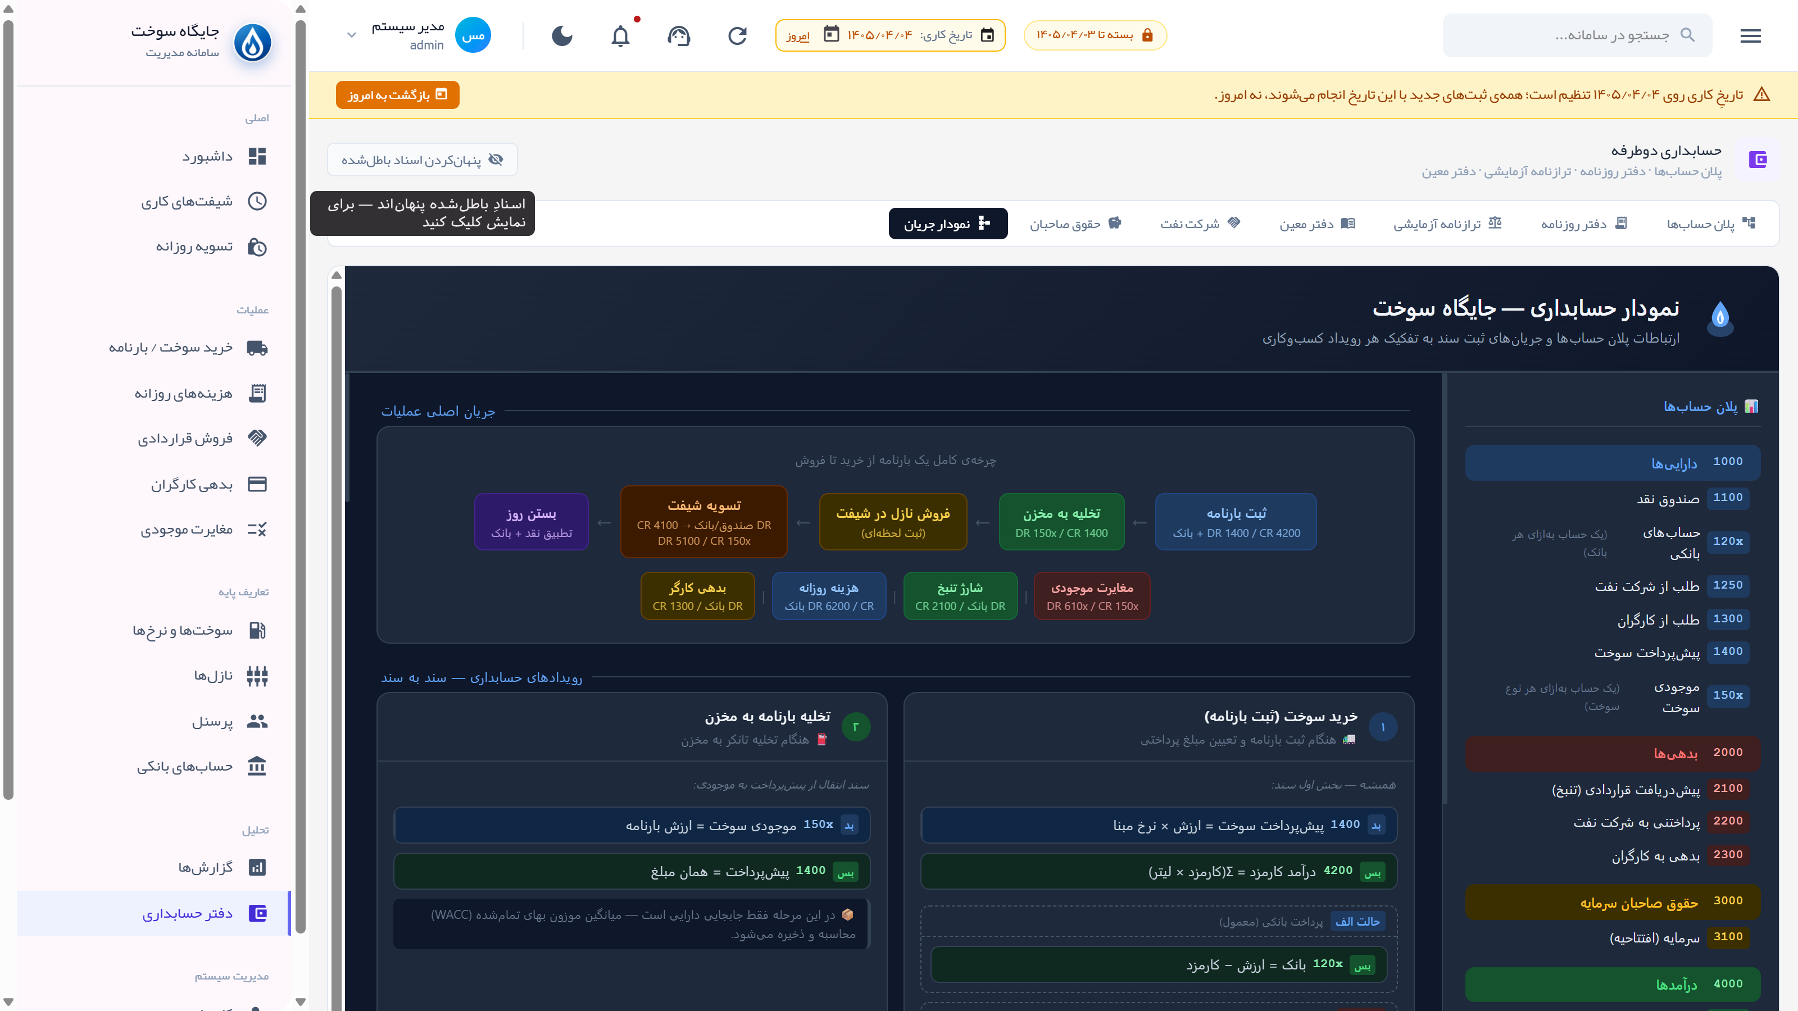Toggle dark mode moon icon
Screen dimensions: 1798x1011
562,35
